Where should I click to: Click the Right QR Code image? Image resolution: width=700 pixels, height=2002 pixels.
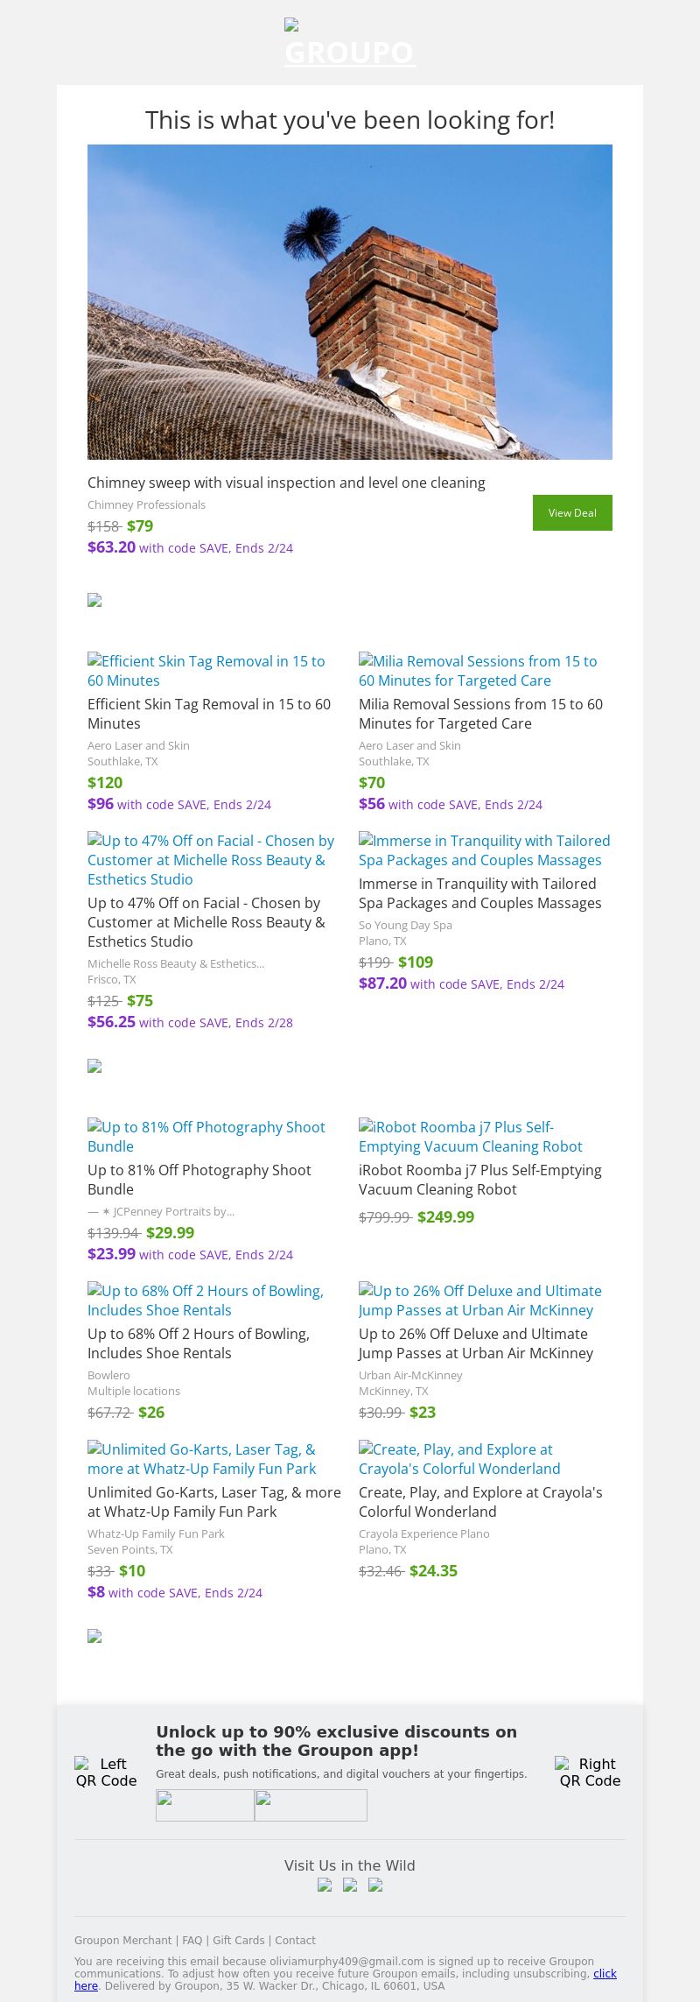[x=590, y=1772]
